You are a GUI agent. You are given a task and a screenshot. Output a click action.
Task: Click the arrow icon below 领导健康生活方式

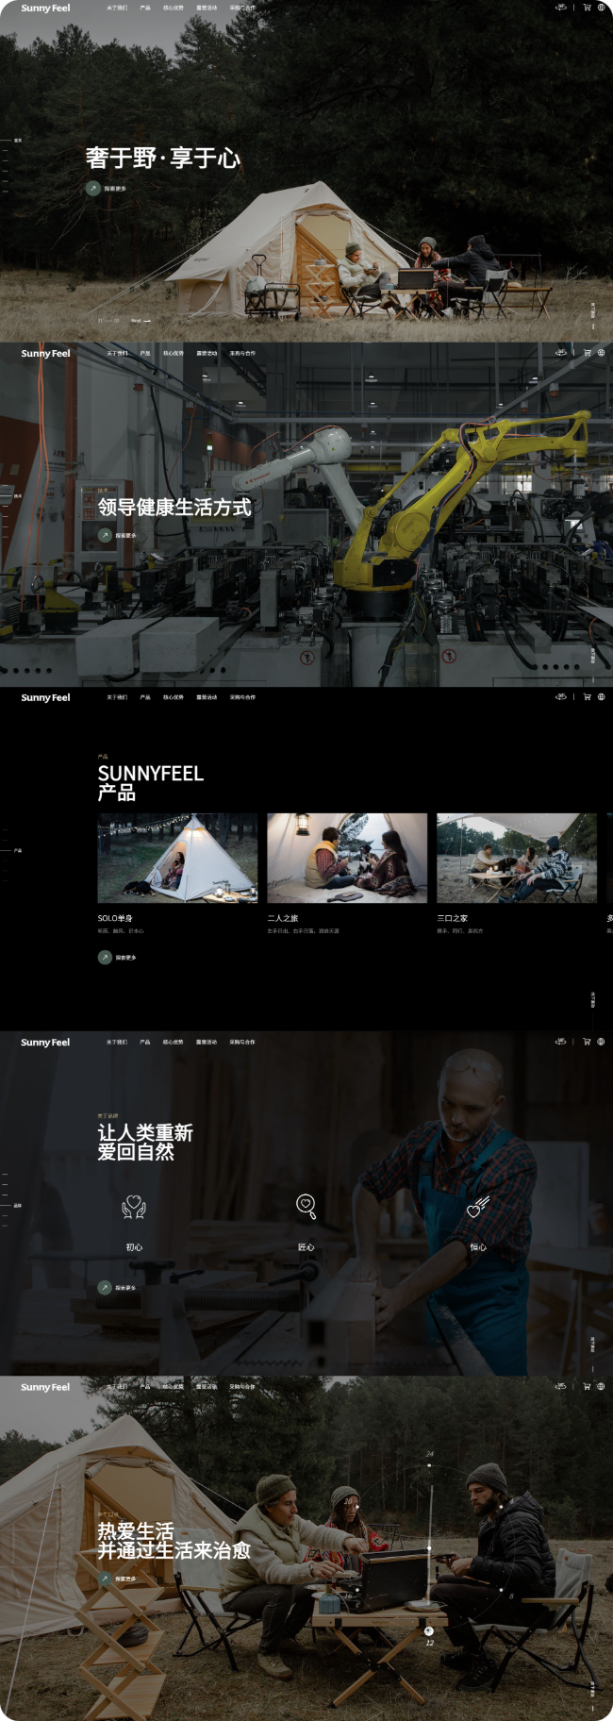(x=105, y=535)
